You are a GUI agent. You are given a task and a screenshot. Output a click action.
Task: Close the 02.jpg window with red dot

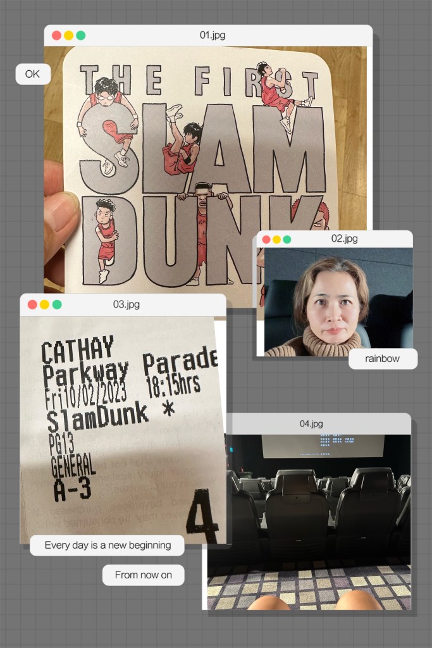(x=266, y=239)
